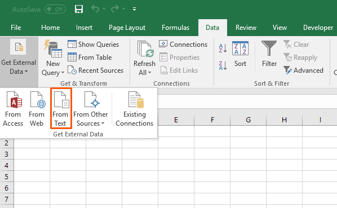
Task: Open the Sort dialog button
Action: coord(240,54)
